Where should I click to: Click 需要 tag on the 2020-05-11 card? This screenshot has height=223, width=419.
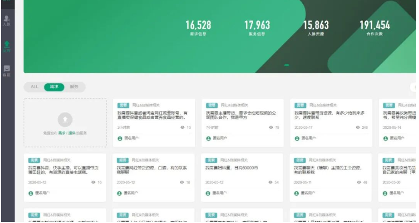coord(299,160)
